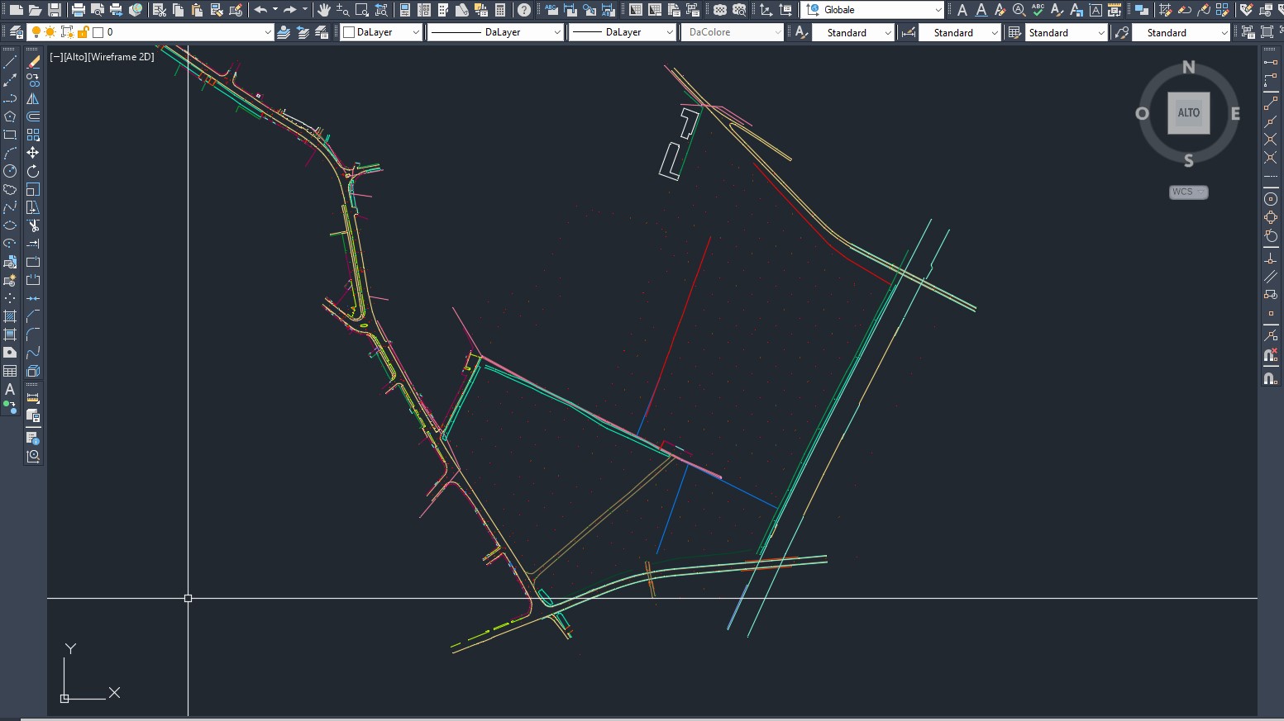
Task: Click the Plot print icon
Action: [x=79, y=10]
